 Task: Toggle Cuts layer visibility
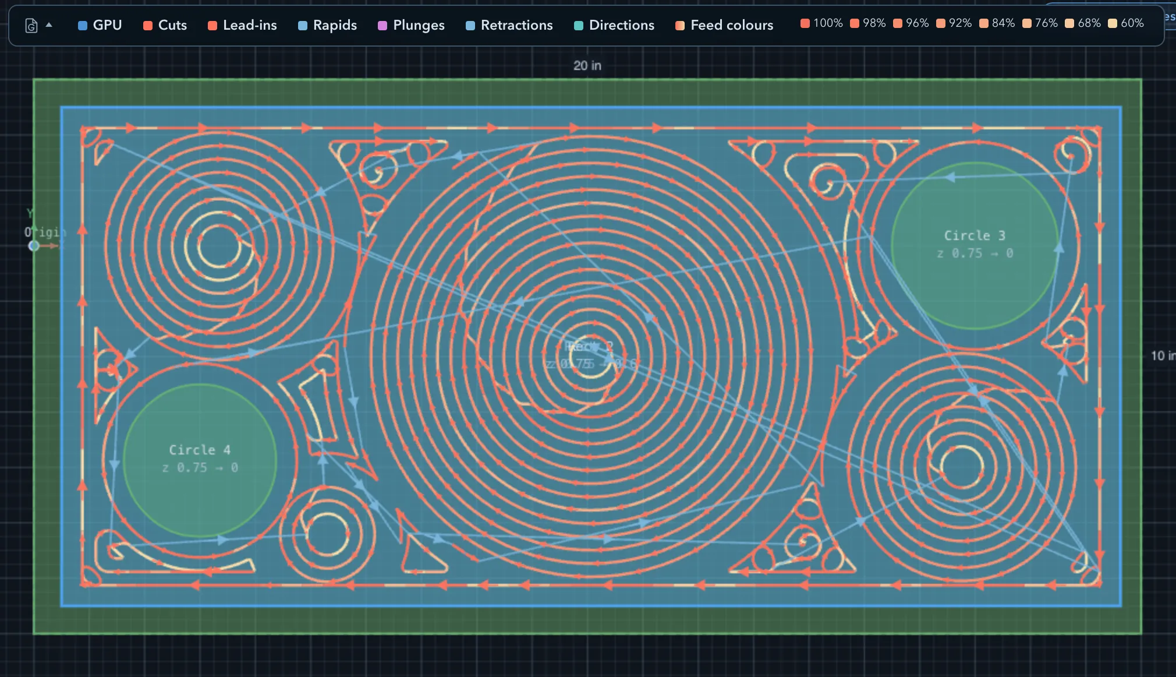click(x=165, y=25)
